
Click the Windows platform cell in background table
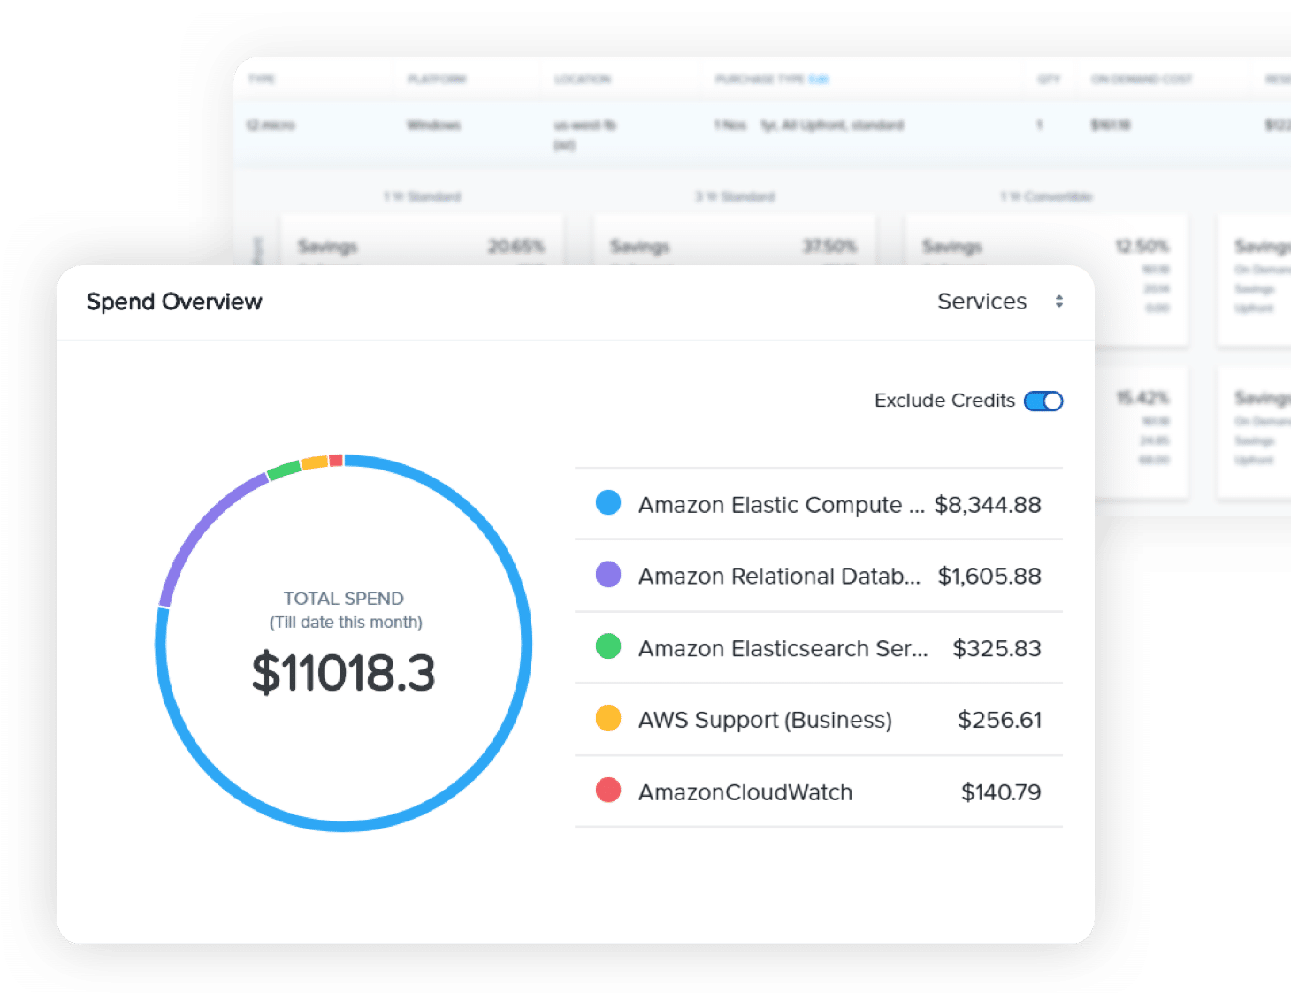point(433,126)
